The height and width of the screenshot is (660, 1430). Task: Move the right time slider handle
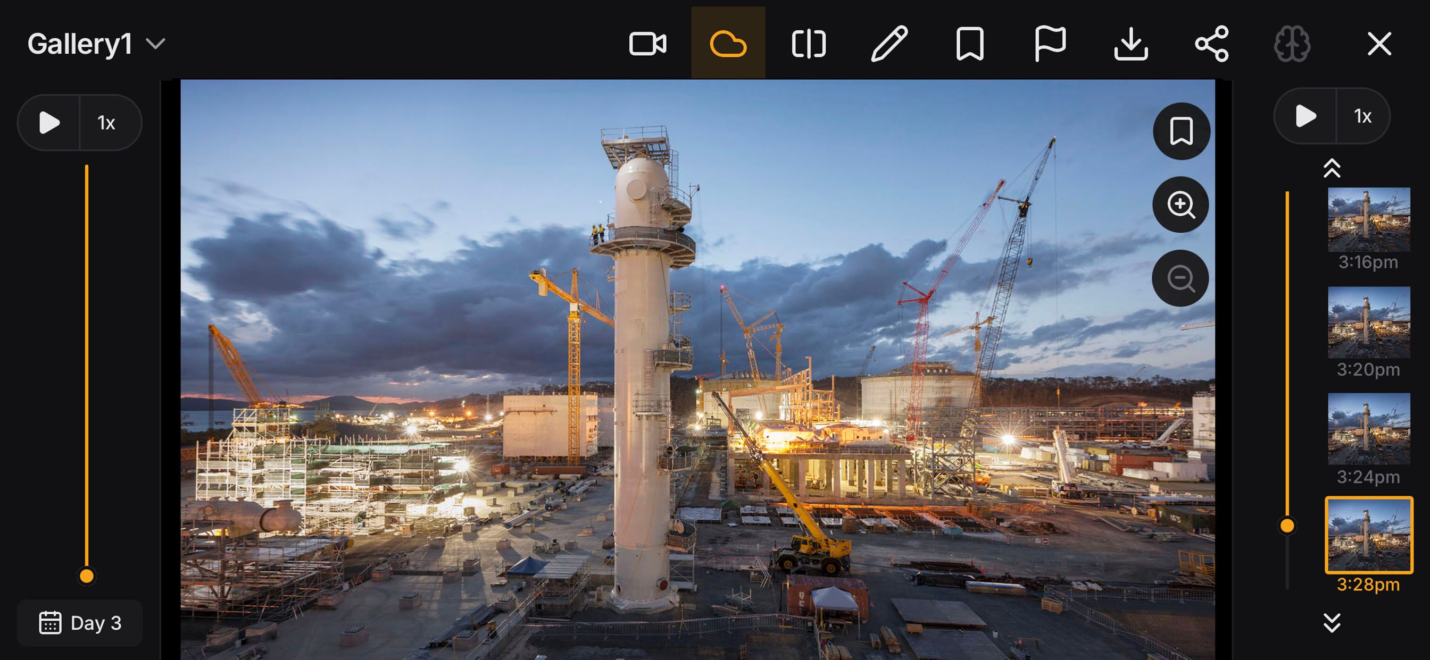pos(1287,525)
